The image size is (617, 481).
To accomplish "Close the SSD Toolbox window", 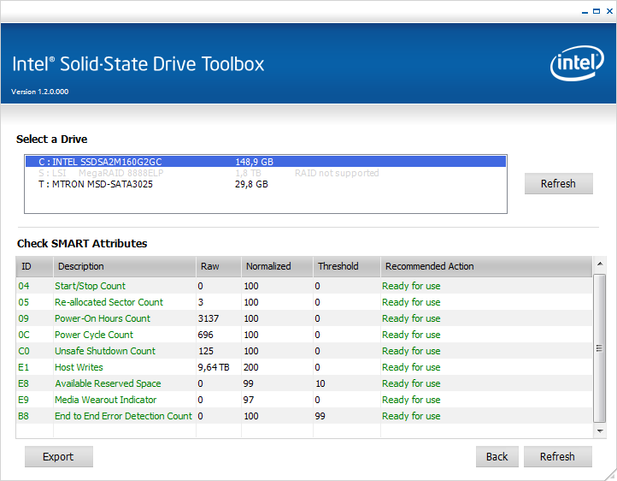I will click(x=609, y=11).
